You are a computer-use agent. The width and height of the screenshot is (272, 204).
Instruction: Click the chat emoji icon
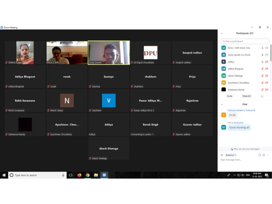264,155
